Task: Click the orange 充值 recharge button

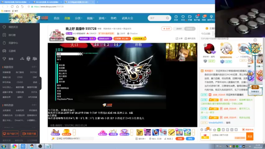Action: pos(180,139)
